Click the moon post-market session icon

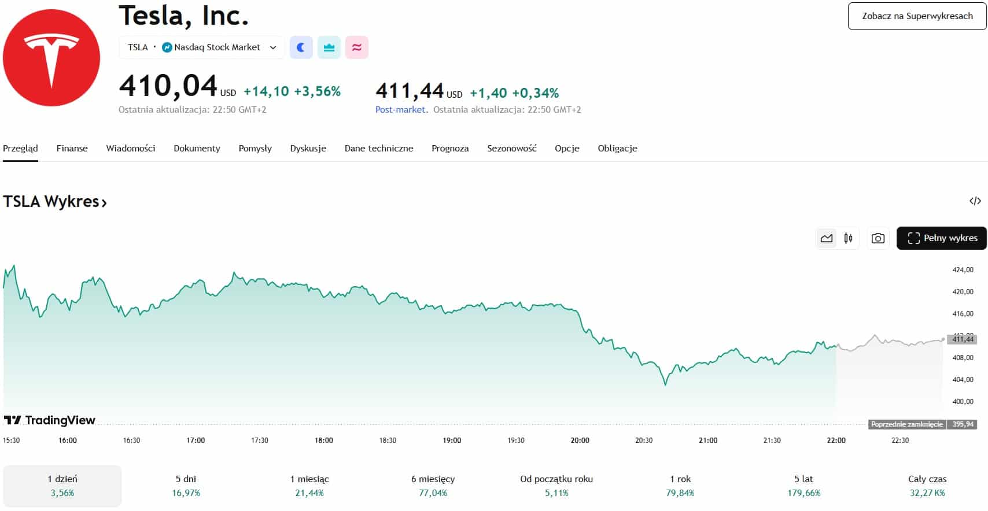click(301, 47)
